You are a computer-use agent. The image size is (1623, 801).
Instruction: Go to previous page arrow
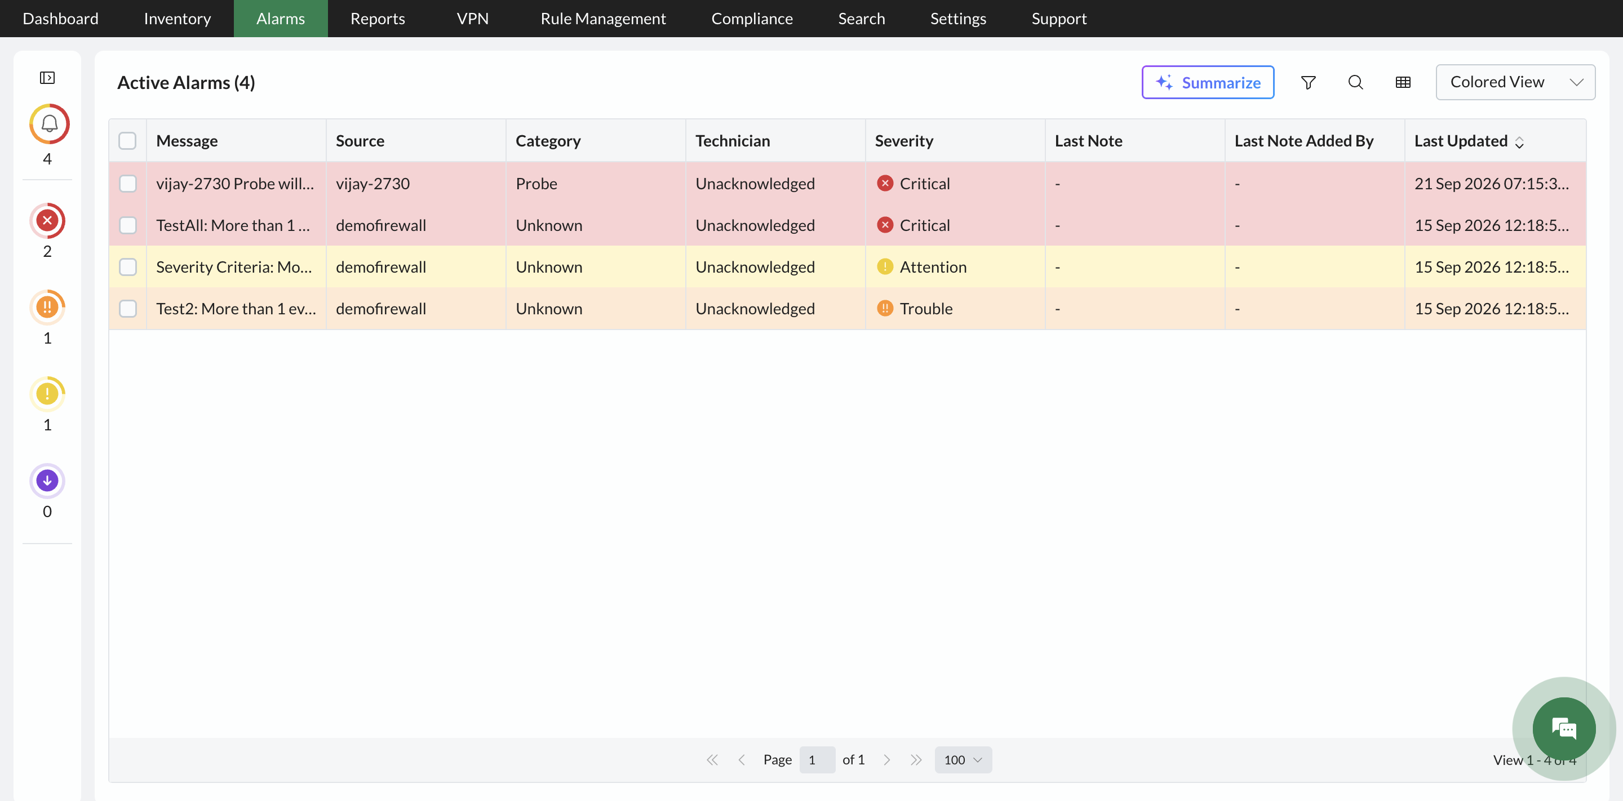click(x=742, y=760)
